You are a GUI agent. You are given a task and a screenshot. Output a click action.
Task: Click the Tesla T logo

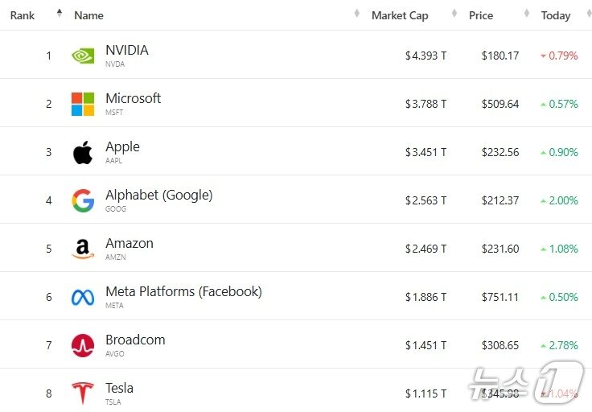(x=83, y=393)
